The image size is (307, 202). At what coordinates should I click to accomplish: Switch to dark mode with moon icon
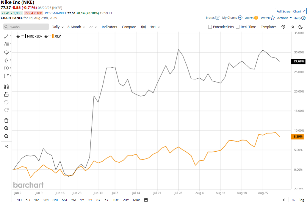pos(300,27)
